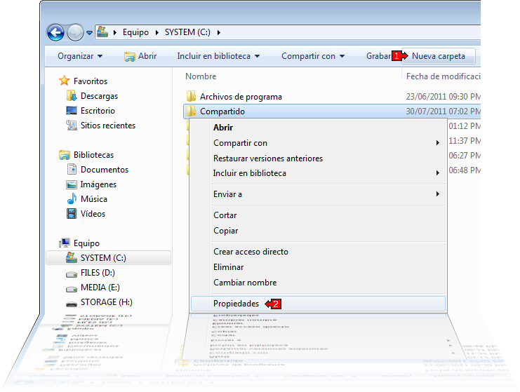Viewport: 520px width, 392px height.
Task: Open the Archivos de programa folder
Action: pos(241,97)
